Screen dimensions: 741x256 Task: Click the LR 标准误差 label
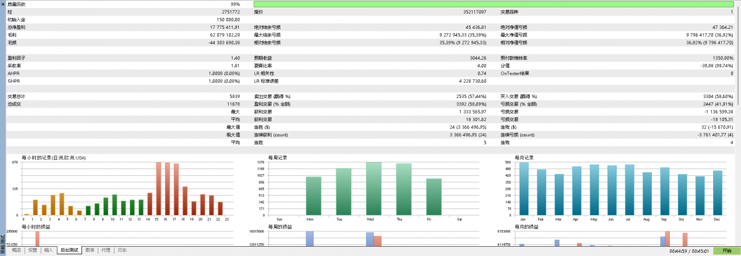[x=267, y=81]
